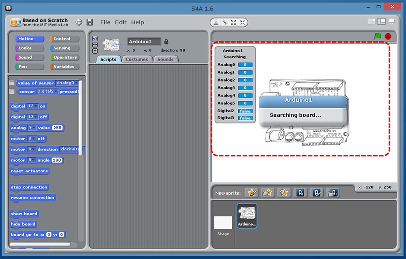Open pin dropdown in motor angle block
Screen dimensions: 406x259
(31, 160)
